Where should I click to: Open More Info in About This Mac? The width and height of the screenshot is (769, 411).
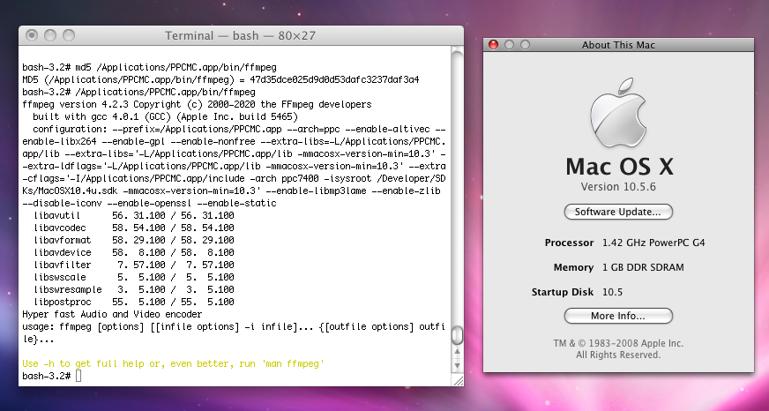coord(618,316)
